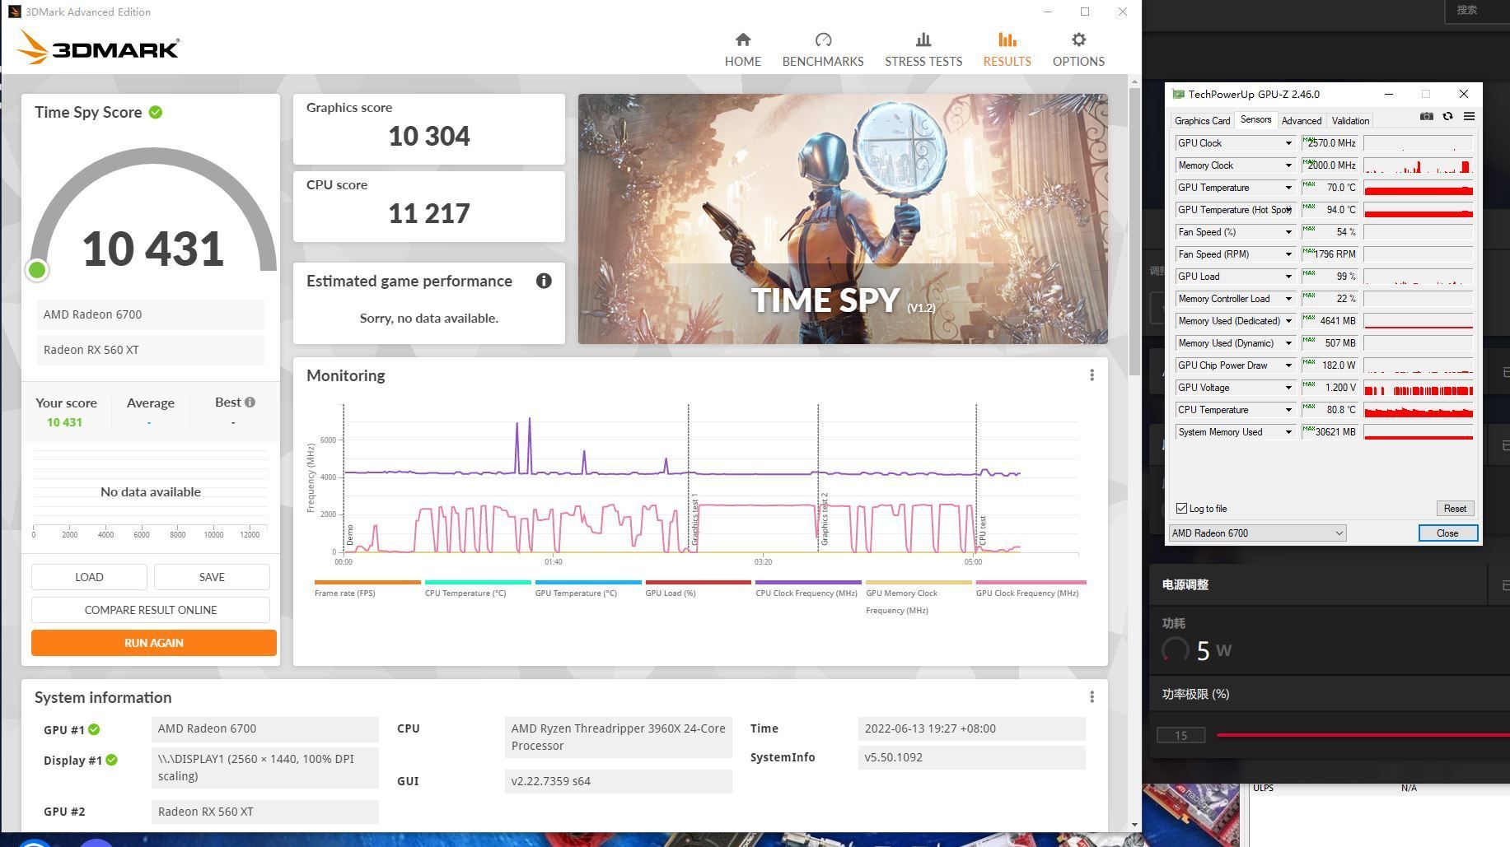Toggle GPU Memory Clock Frequency legend

tap(919, 597)
